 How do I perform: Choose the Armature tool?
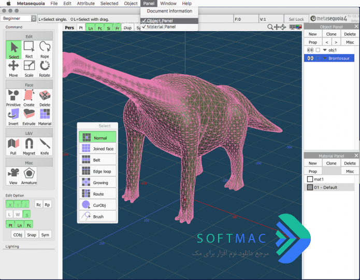click(29, 176)
